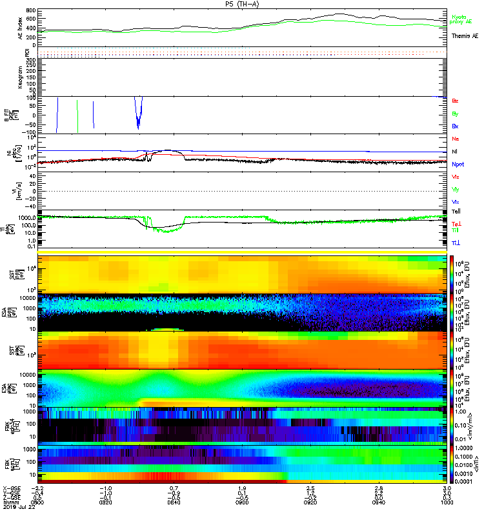Click the FBK edc34 [Hz] axis label
484x516 pixels.
click(11, 426)
